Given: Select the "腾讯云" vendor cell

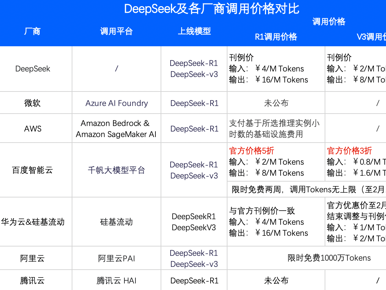Looking at the screenshot, I should tap(32, 280).
